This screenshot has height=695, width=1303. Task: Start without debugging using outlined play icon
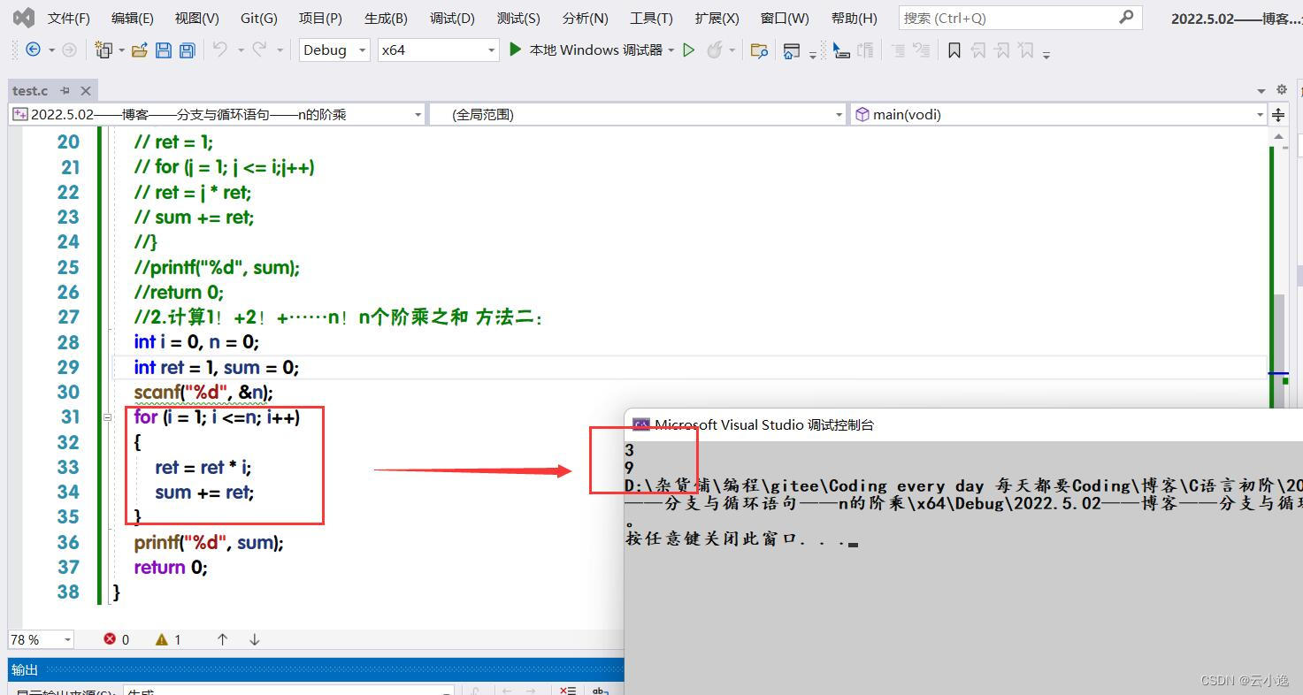tap(689, 50)
